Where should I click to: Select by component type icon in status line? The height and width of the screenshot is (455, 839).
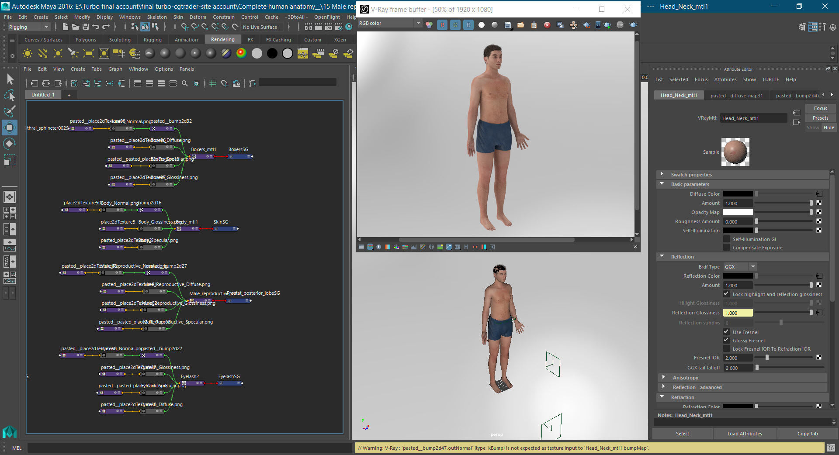coord(155,27)
